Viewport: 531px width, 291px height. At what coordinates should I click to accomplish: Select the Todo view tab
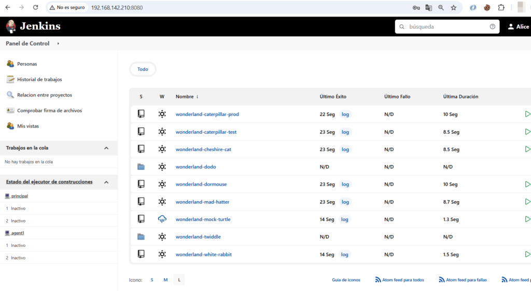[x=143, y=69]
